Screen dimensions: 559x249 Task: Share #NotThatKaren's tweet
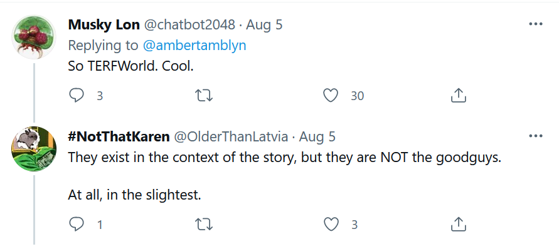tap(459, 225)
